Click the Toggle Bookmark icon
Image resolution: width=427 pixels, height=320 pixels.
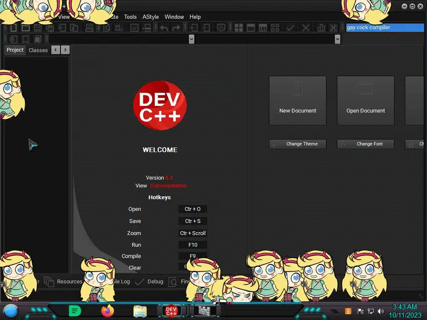click(25, 40)
